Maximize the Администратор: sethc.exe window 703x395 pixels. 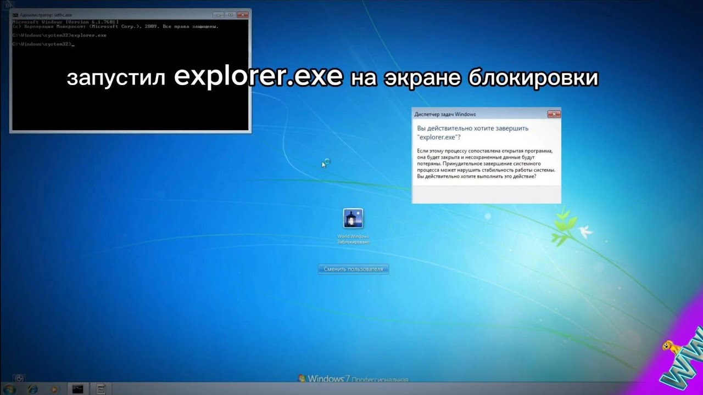[x=231, y=15]
